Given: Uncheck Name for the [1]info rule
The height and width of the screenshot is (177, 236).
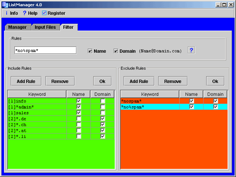Looking at the screenshot, I should pyautogui.click(x=79, y=101).
